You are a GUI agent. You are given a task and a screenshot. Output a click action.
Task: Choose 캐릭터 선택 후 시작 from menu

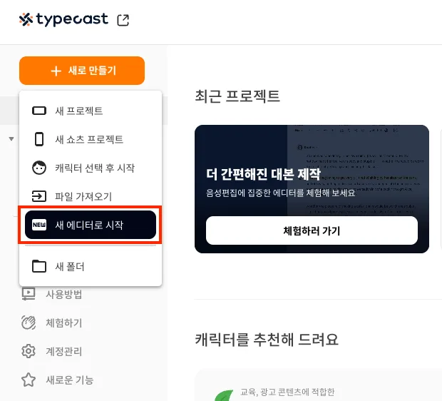tap(91, 168)
